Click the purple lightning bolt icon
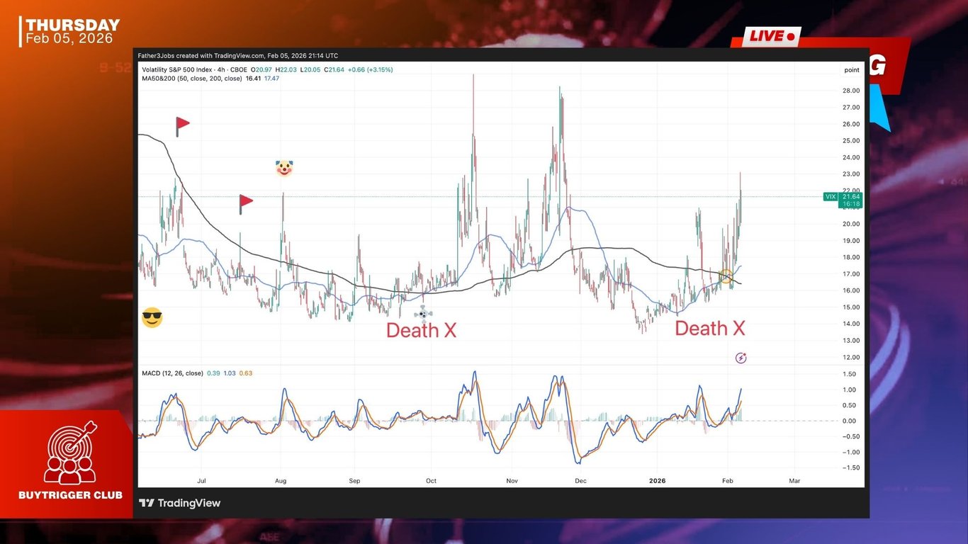 741,358
